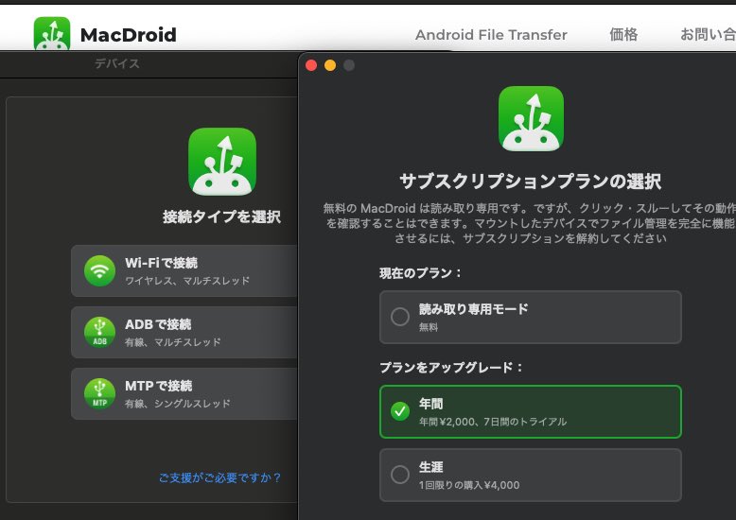
Task: Open Android File Transfer menu on website
Action: 491,35
